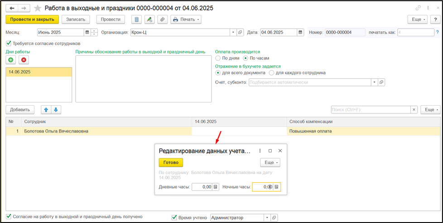Open the attached files paperclip icon
The image size is (443, 223).
point(162,19)
